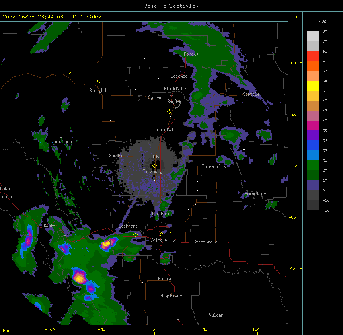Image resolution: width=343 pixels, height=335 pixels.
Task: Click the red 60-65 dBZ legend swatch
Action: pyautogui.click(x=313, y=56)
